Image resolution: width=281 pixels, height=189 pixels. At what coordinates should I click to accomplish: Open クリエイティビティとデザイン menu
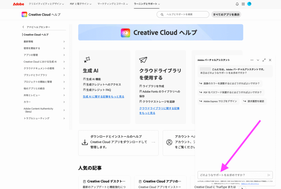[x=46, y=4]
